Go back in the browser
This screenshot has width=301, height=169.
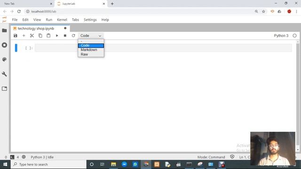click(x=5, y=11)
